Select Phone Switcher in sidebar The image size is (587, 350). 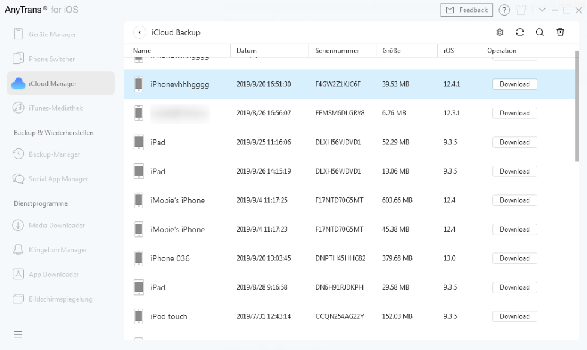coord(52,59)
